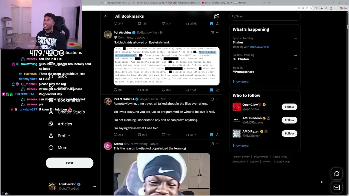Remove bookmark from Pol Atreides post
This screenshot has width=349, height=196.
click(x=211, y=90)
